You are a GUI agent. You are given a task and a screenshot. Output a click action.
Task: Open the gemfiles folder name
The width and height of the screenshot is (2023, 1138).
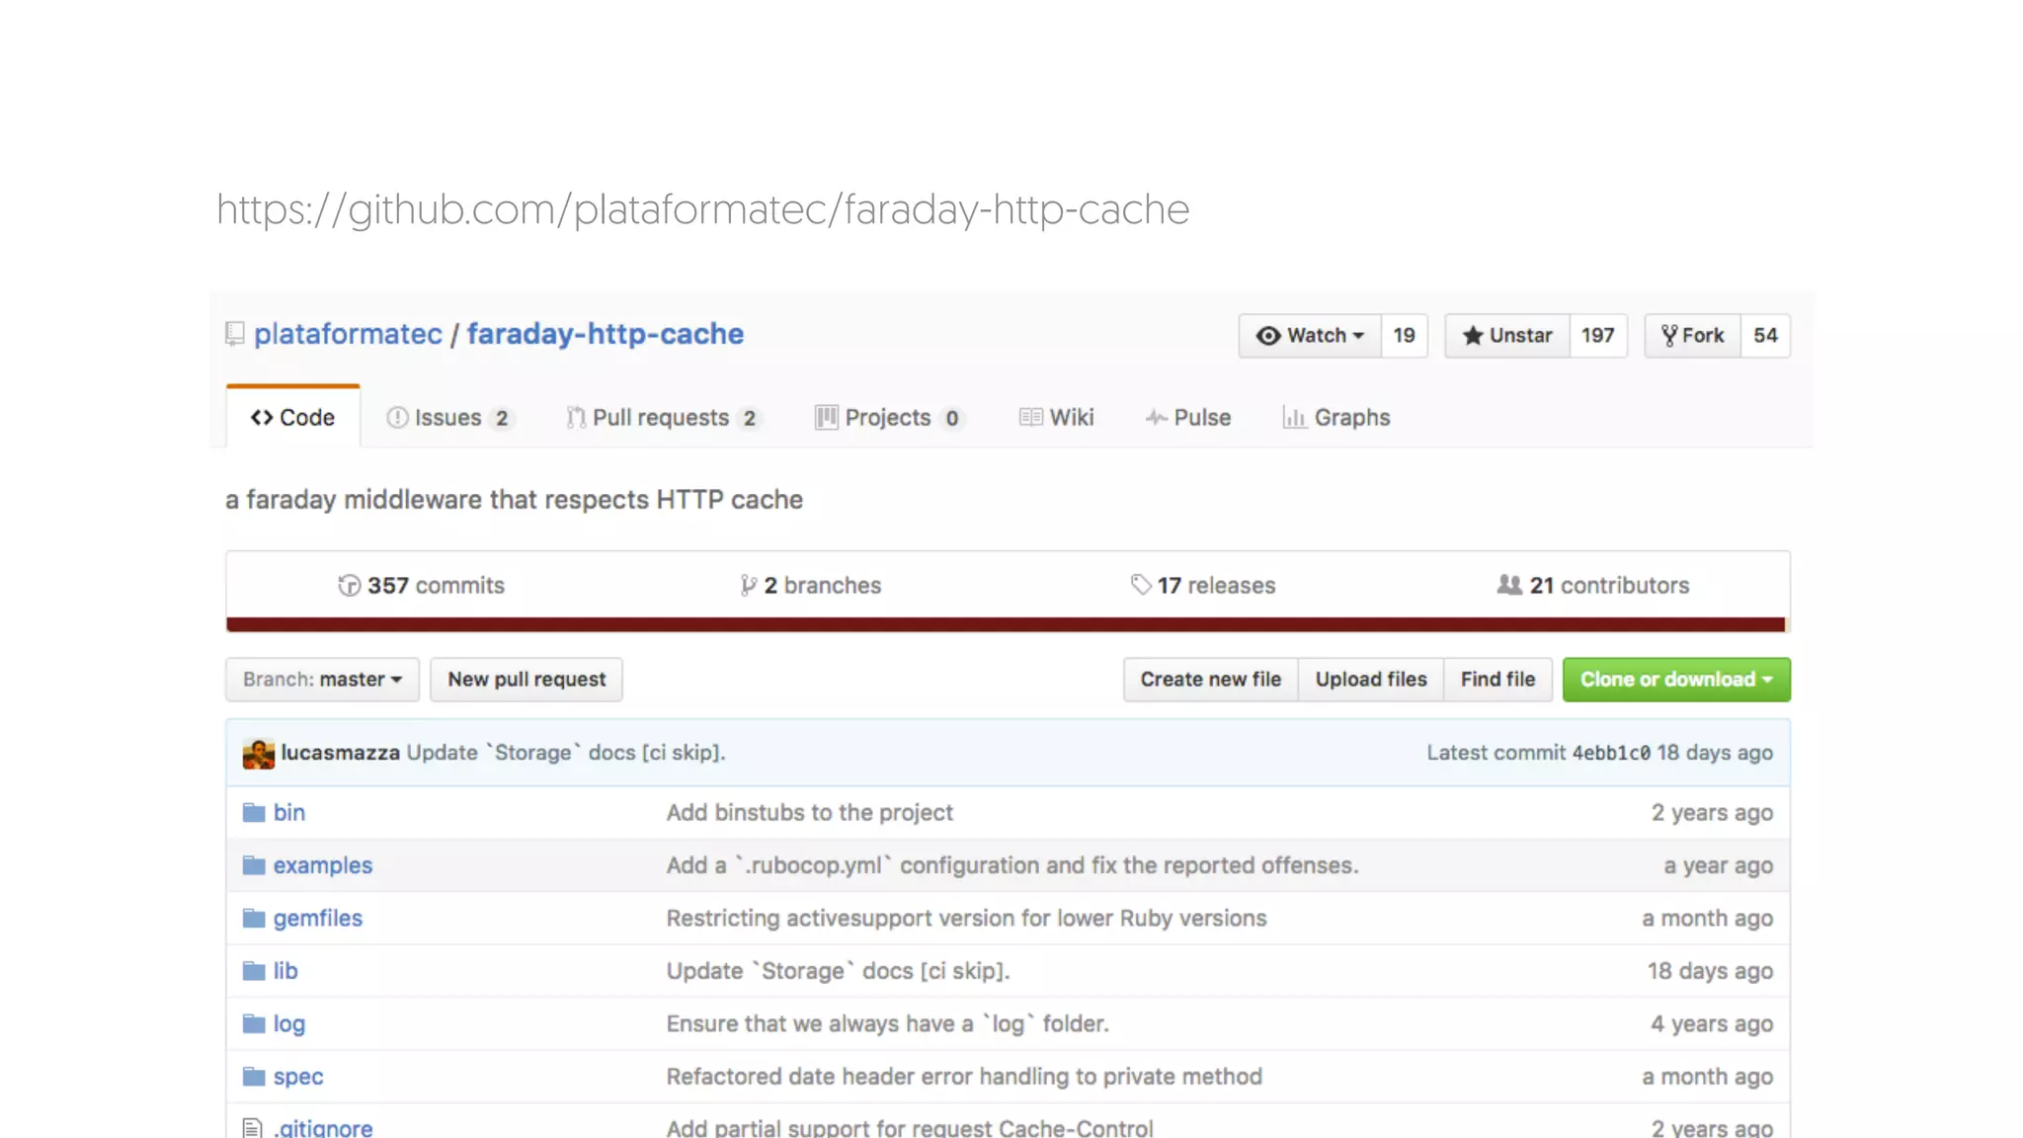318,919
